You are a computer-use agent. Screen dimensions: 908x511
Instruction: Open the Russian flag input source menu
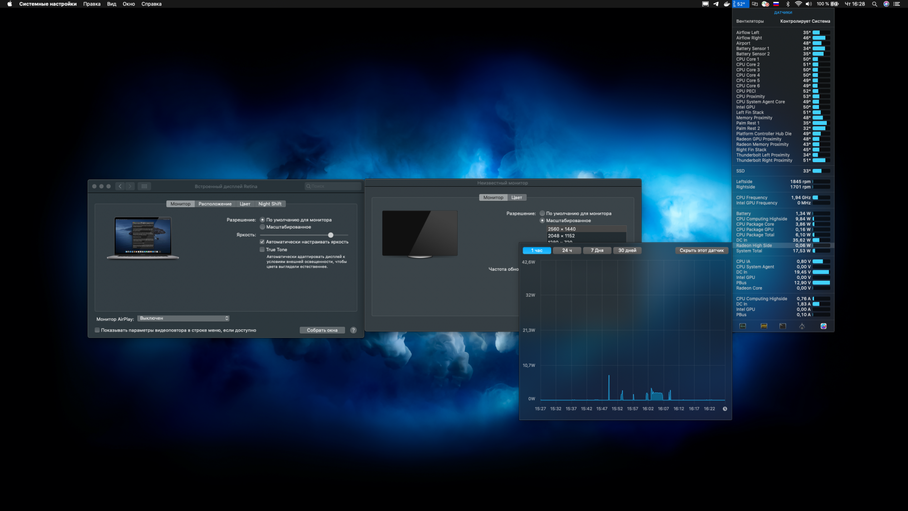tap(776, 4)
